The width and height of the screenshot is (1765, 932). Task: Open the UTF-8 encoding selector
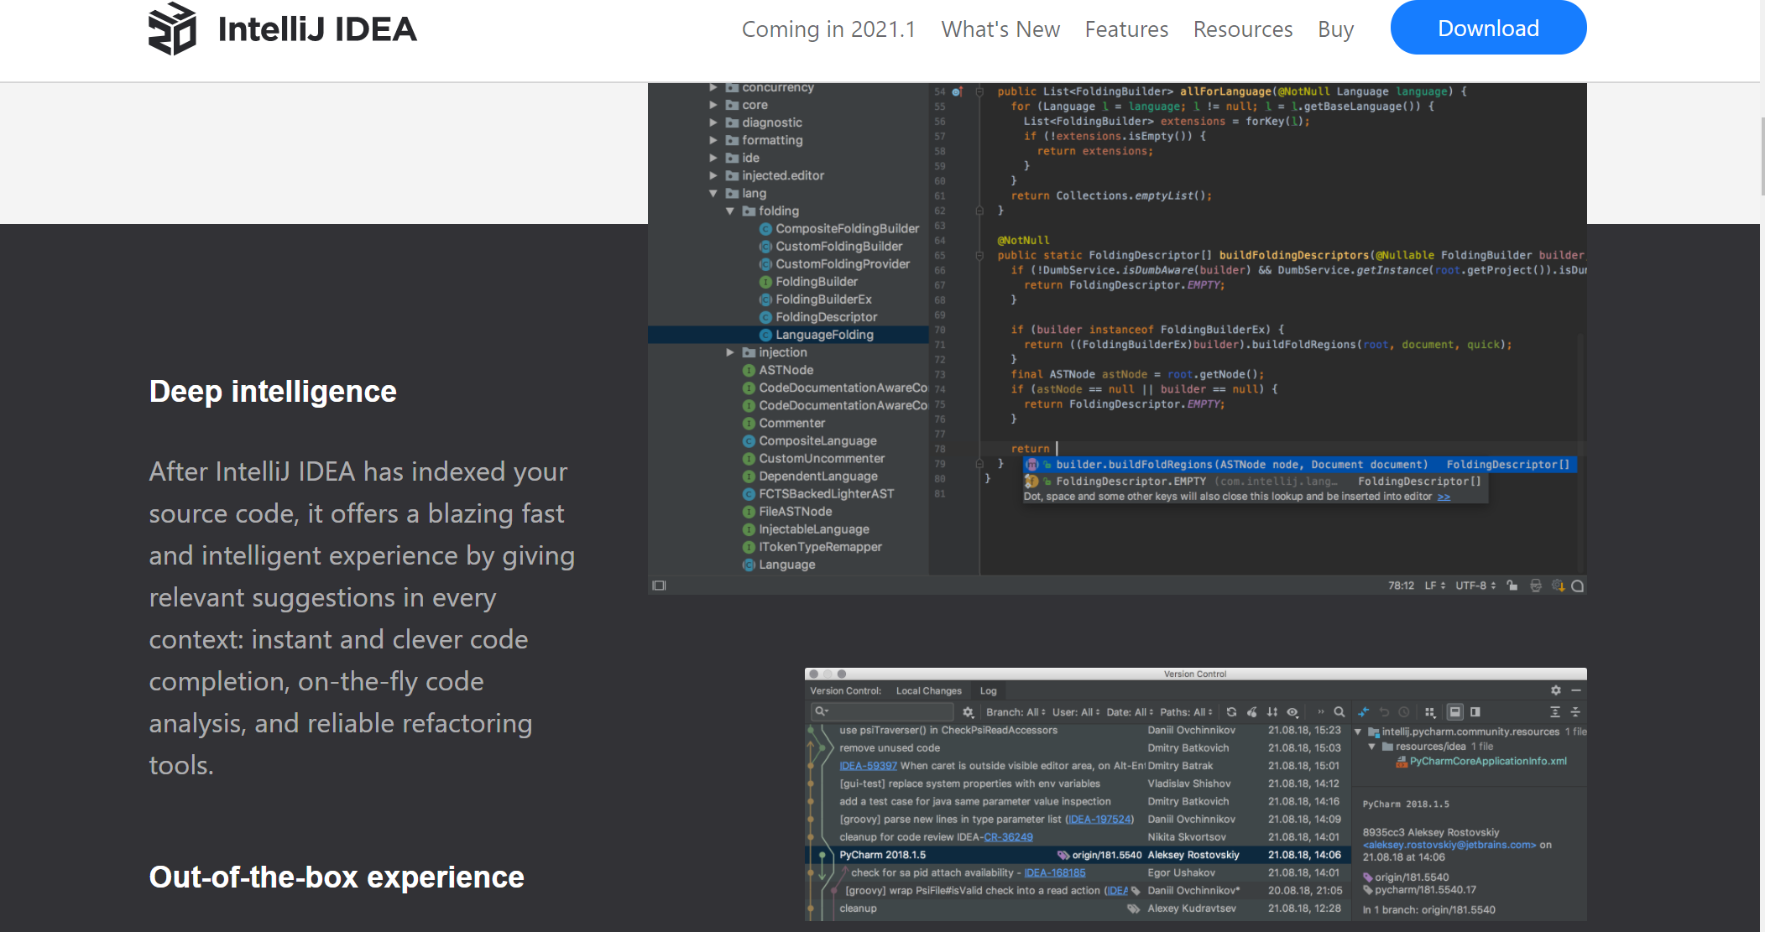[x=1475, y=586]
